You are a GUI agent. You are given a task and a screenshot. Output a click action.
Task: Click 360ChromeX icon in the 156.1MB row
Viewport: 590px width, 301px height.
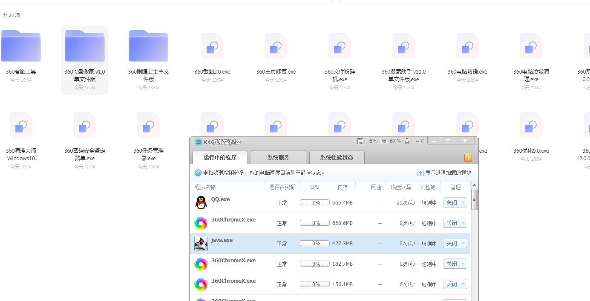[x=201, y=284]
